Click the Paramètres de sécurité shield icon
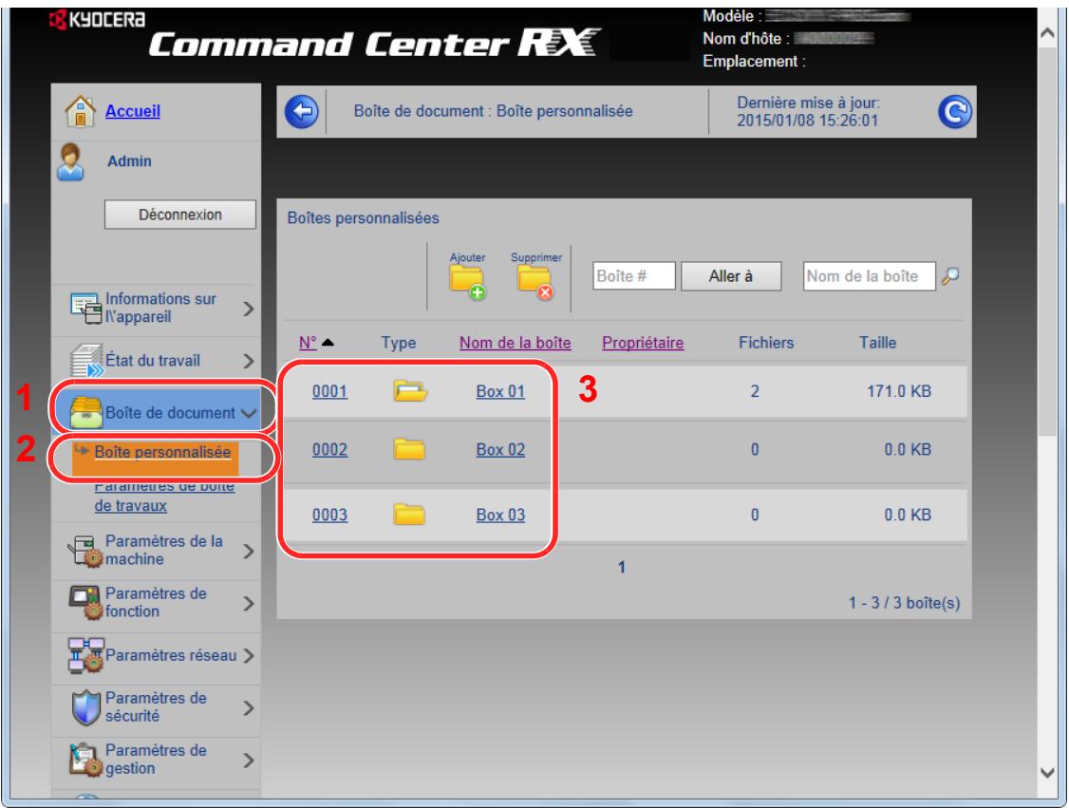Screen dimensions: 1069x808 [x=85, y=707]
